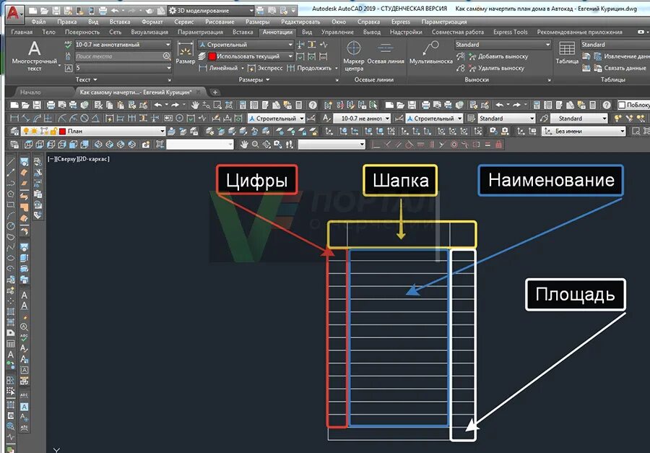The width and height of the screenshot is (650, 453).
Task: Open the Формат menu
Action: coord(152,22)
